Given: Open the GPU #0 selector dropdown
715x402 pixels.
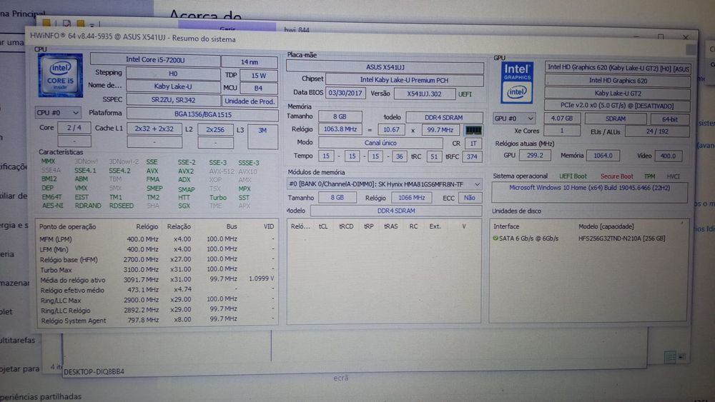Looking at the screenshot, I should click(513, 119).
